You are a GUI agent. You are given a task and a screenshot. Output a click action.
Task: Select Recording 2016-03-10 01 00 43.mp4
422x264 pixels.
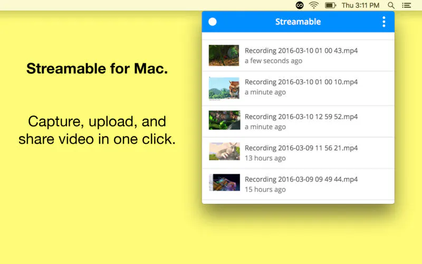[x=301, y=50]
